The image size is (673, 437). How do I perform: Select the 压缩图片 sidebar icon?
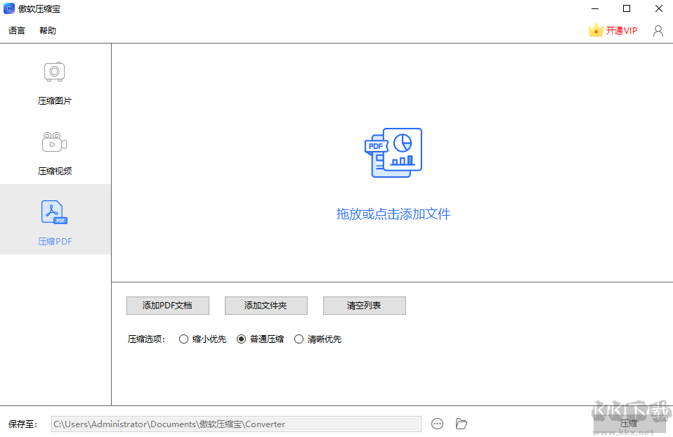point(55,72)
